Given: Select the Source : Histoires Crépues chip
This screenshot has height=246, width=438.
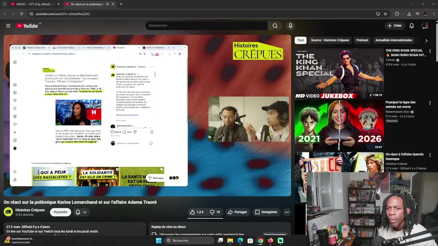Looking at the screenshot, I should click(330, 40).
